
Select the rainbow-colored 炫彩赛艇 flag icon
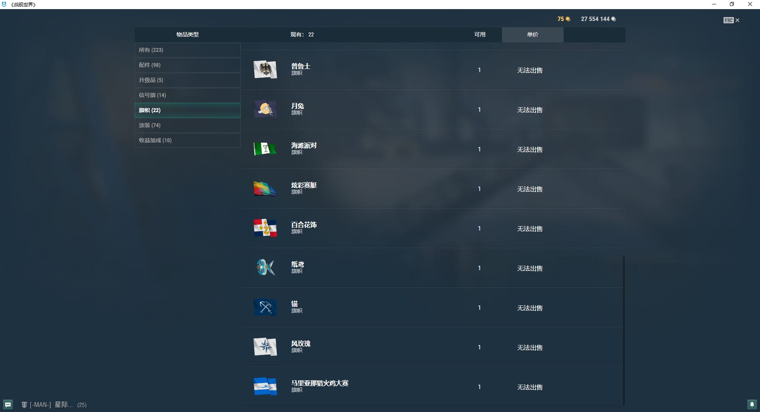pyautogui.click(x=265, y=189)
